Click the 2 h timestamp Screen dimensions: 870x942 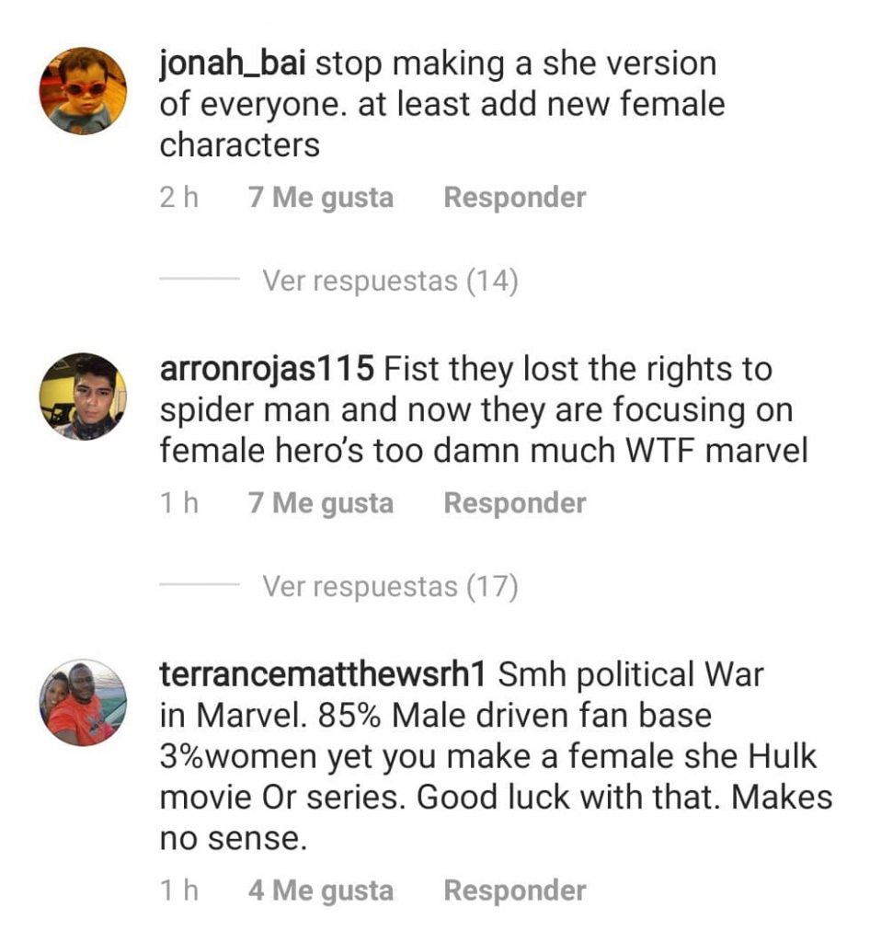coord(179,198)
